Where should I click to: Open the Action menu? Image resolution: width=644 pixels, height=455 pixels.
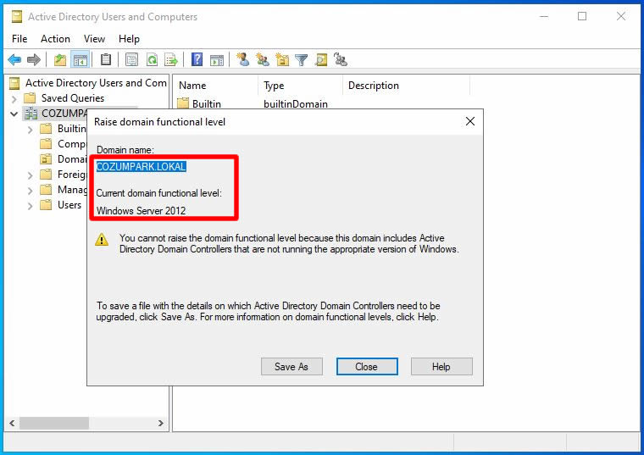click(55, 38)
